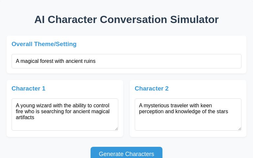Click the Generate Characters button
The height and width of the screenshot is (158, 253).
(x=126, y=153)
